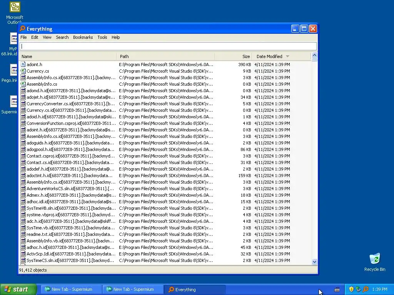Sort by the Date Modified column header
This screenshot has width=394, height=295.
(x=281, y=56)
